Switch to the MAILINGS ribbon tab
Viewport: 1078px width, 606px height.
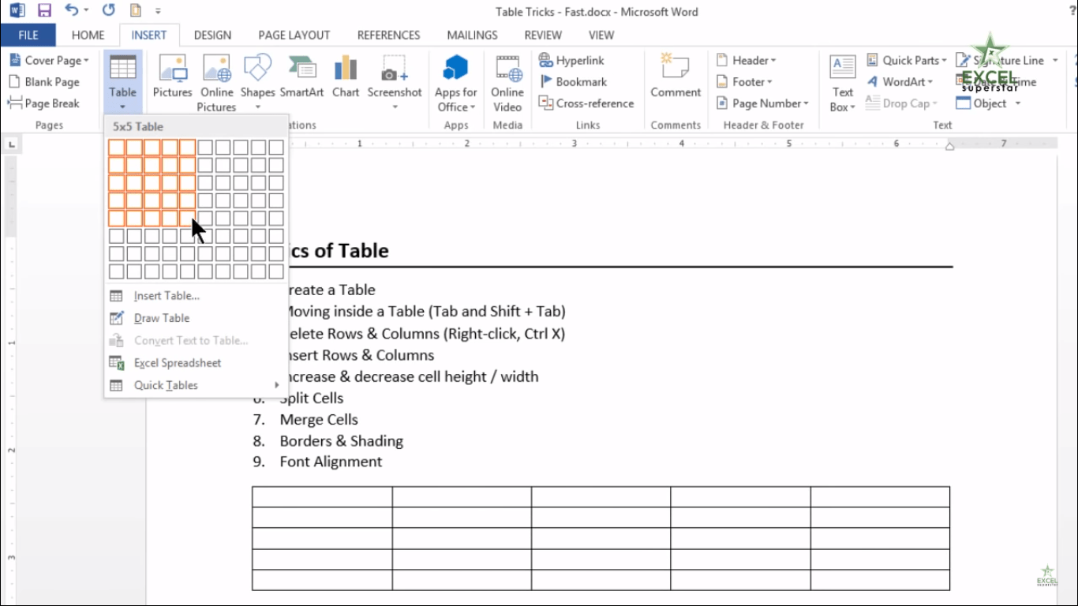(471, 35)
